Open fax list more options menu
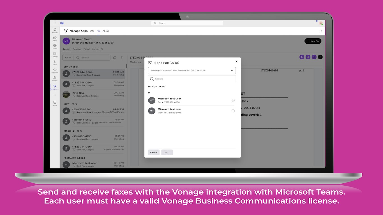The width and height of the screenshot is (383, 215). [122, 58]
